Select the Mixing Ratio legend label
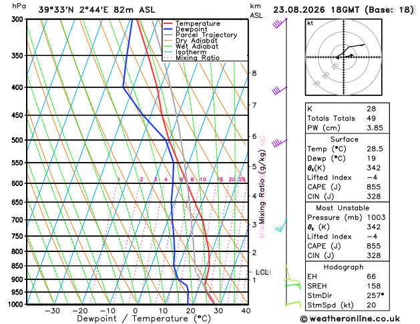This screenshot has width=420, height=324. pos(198,58)
